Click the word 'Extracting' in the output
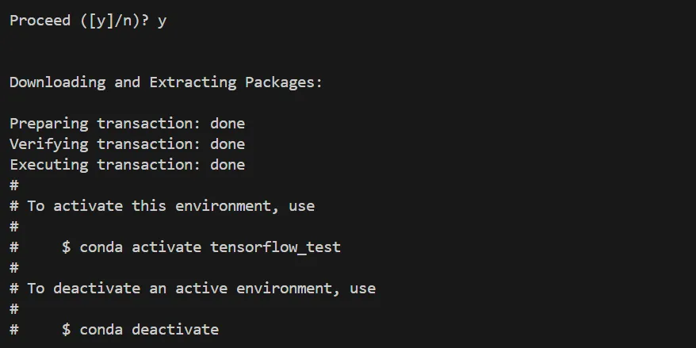The width and height of the screenshot is (696, 348). [x=192, y=82]
